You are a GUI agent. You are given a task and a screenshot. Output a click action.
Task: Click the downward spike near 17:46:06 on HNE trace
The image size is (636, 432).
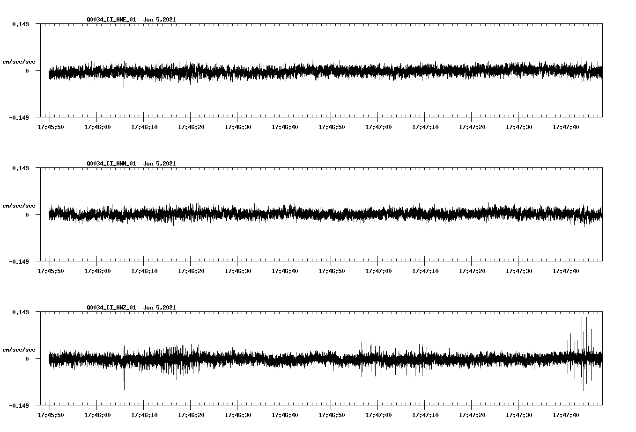(124, 83)
